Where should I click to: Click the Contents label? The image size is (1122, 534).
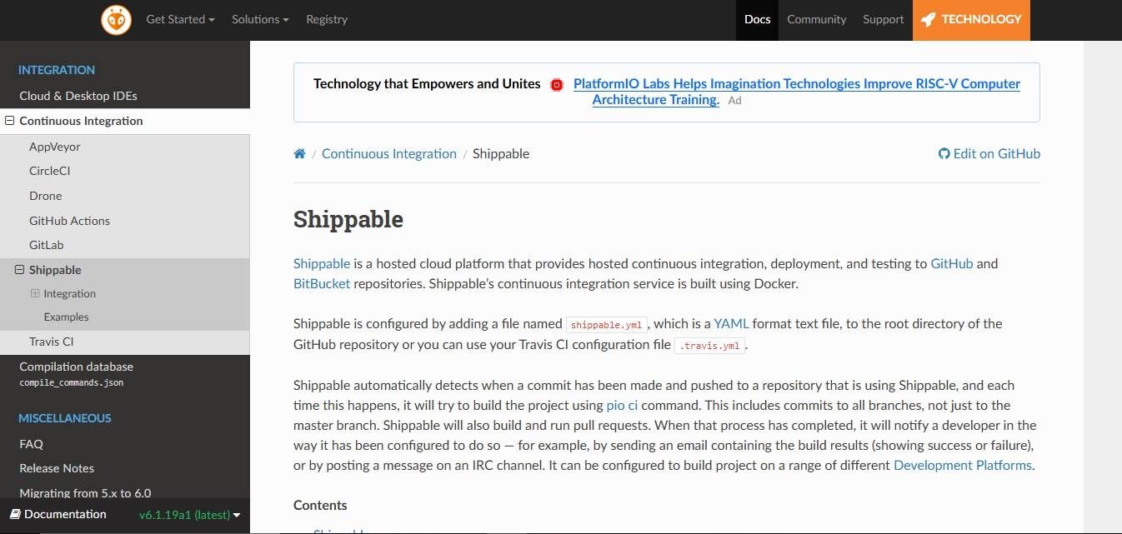point(320,505)
